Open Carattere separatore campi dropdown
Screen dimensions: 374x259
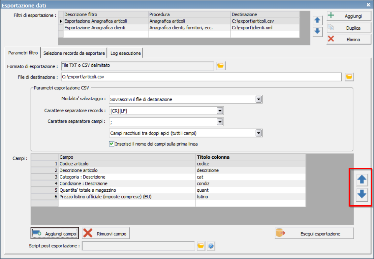220,122
